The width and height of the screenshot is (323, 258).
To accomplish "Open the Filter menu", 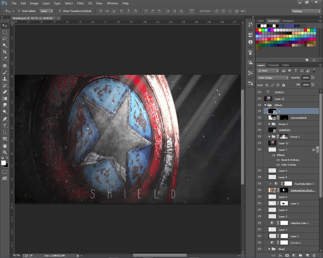I will pos(80,3).
